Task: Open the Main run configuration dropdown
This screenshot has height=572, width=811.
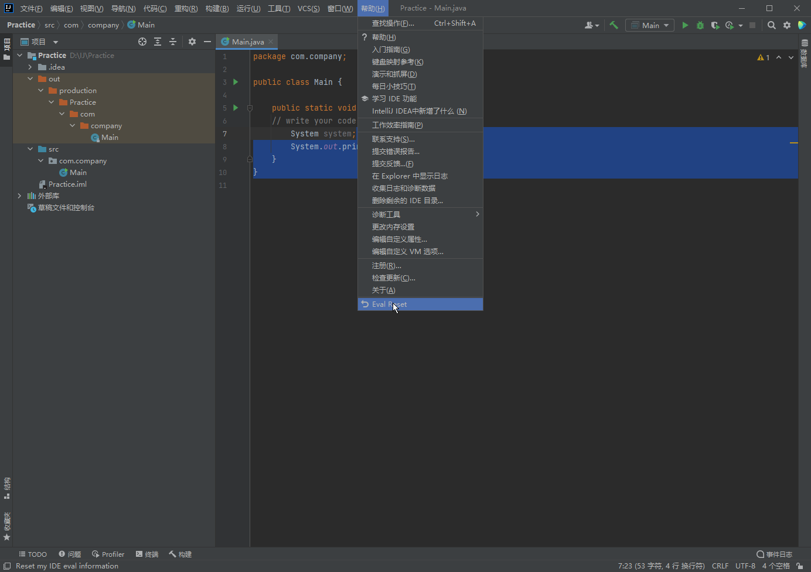Action: tap(649, 25)
